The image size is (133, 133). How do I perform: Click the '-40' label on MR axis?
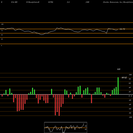coord(130,105)
